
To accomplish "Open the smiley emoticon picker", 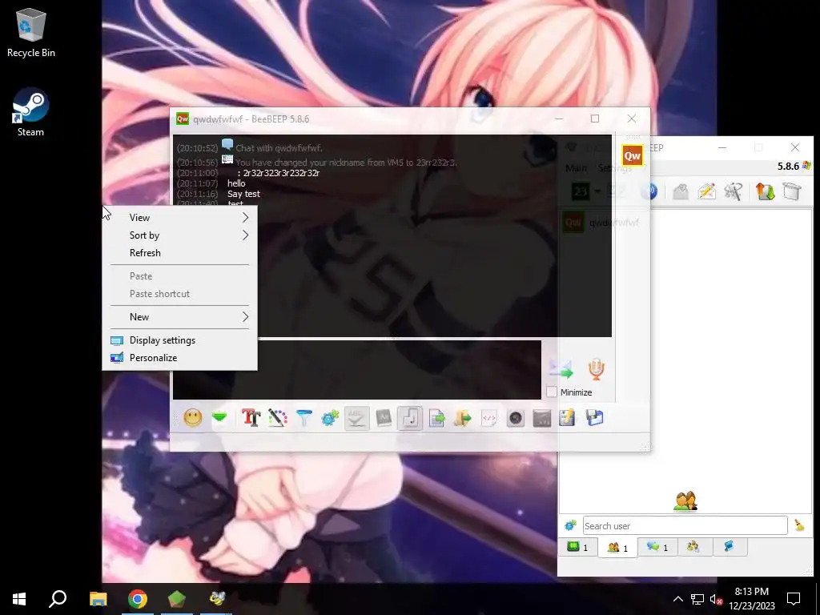I will coord(192,418).
